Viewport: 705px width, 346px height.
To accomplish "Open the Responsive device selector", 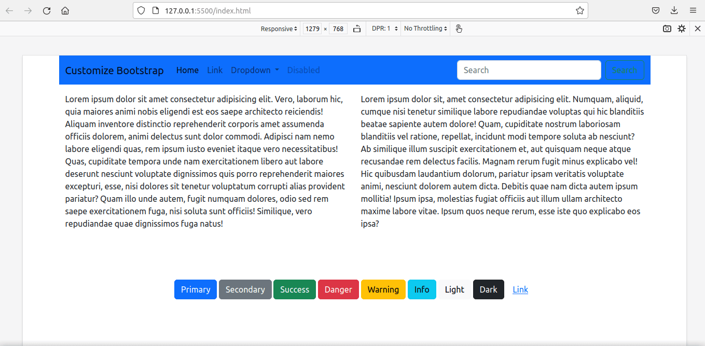I will [279, 29].
